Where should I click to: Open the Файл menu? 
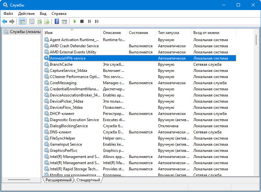point(8,14)
